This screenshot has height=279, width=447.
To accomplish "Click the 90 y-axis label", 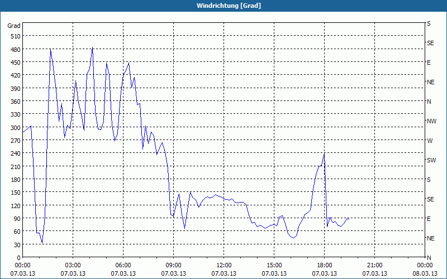I will pyautogui.click(x=17, y=219).
